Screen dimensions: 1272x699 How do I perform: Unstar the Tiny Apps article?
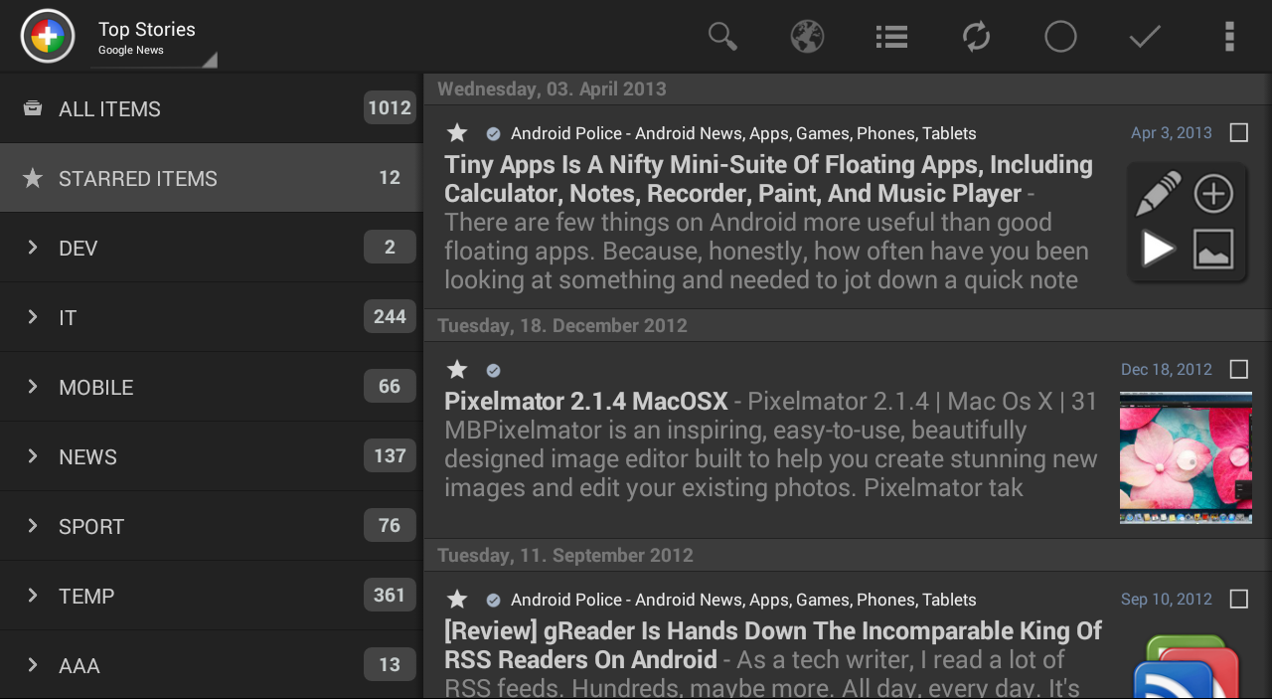coord(456,132)
